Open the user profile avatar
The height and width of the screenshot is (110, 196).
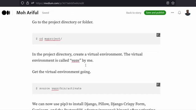188,13
